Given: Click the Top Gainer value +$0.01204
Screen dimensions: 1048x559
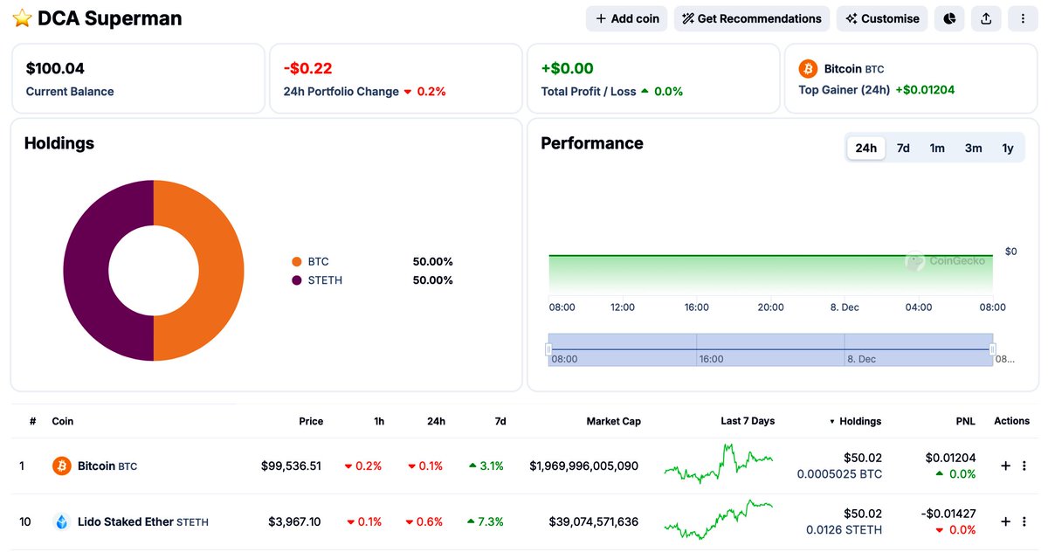Looking at the screenshot, I should pyautogui.click(x=925, y=90).
